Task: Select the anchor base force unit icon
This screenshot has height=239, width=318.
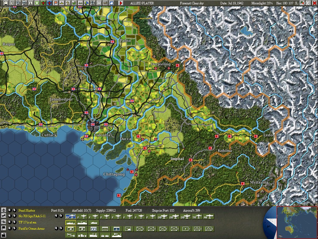Action: 117,229
